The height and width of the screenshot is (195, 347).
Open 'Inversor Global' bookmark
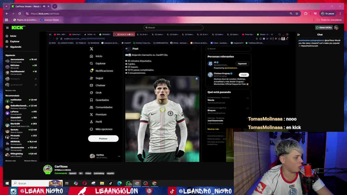tap(50, 20)
